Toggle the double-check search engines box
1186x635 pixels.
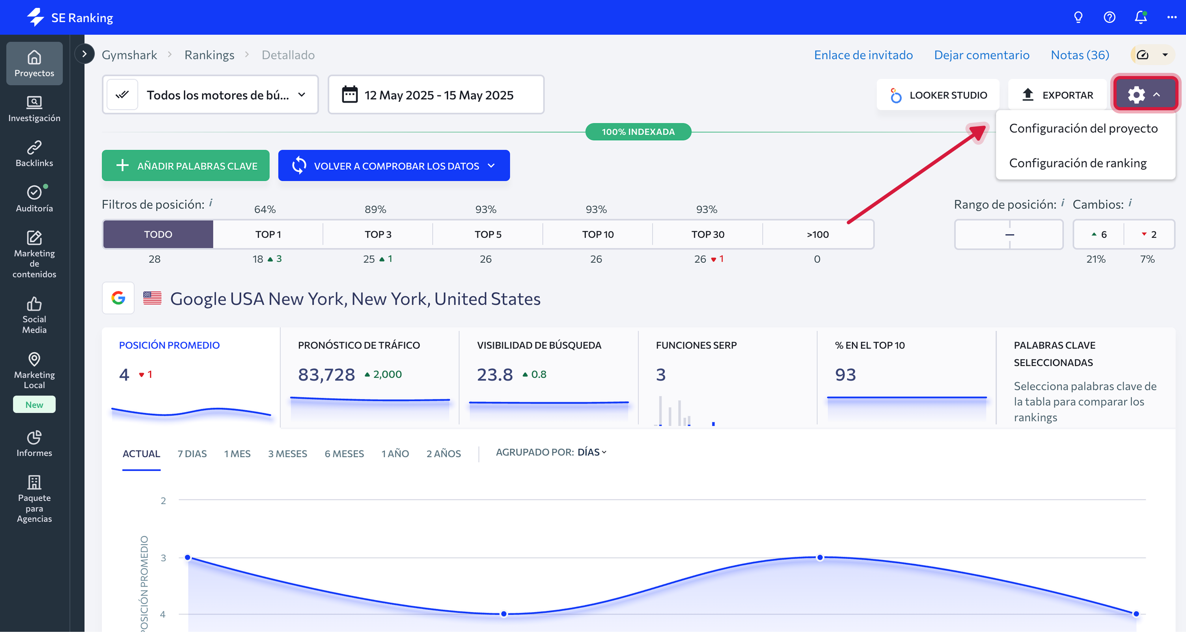122,95
